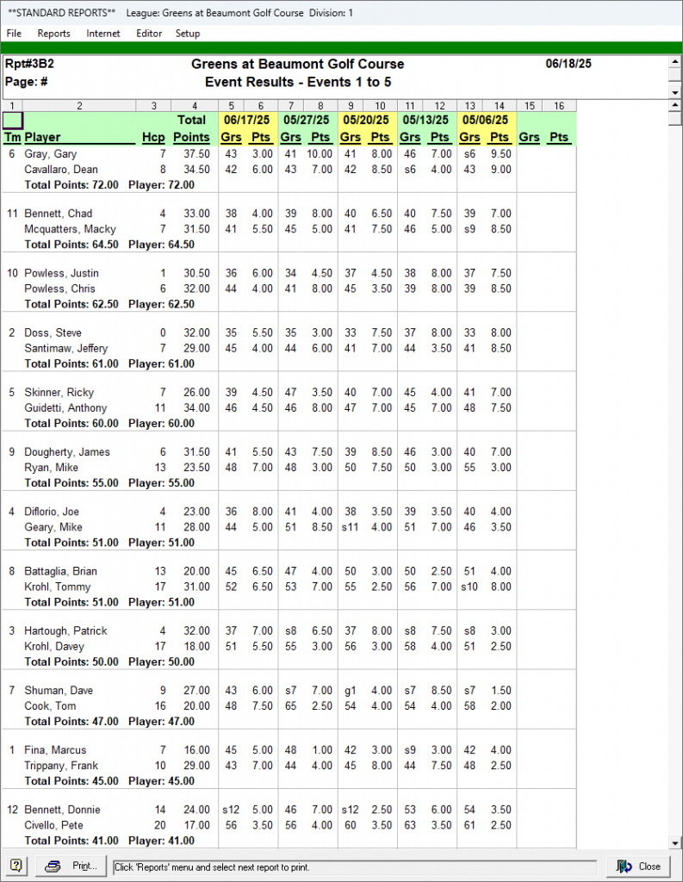Click the 05/06/25 event date header
Viewport: 683px width, 882px height.
coord(486,121)
